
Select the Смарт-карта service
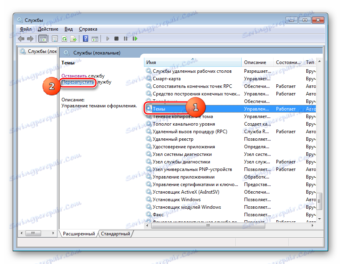tap(230, 79)
